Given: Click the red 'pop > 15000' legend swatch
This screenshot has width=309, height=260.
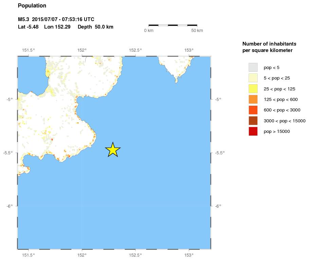Looking at the screenshot, I should (x=253, y=131).
